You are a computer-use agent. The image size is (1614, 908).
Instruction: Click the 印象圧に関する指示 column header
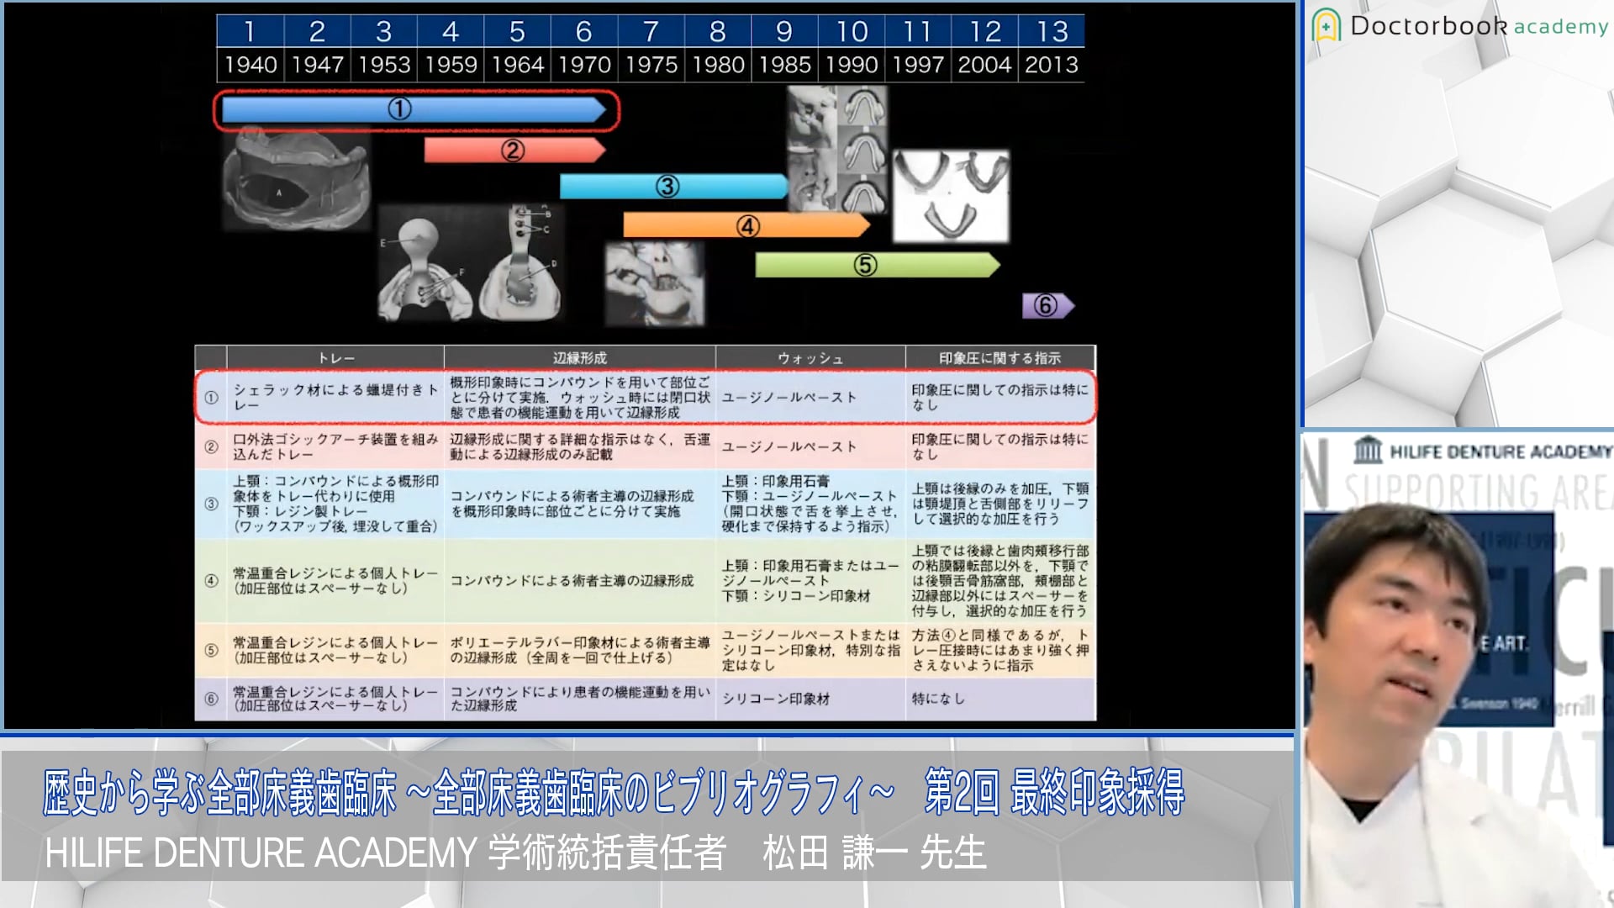point(1000,358)
